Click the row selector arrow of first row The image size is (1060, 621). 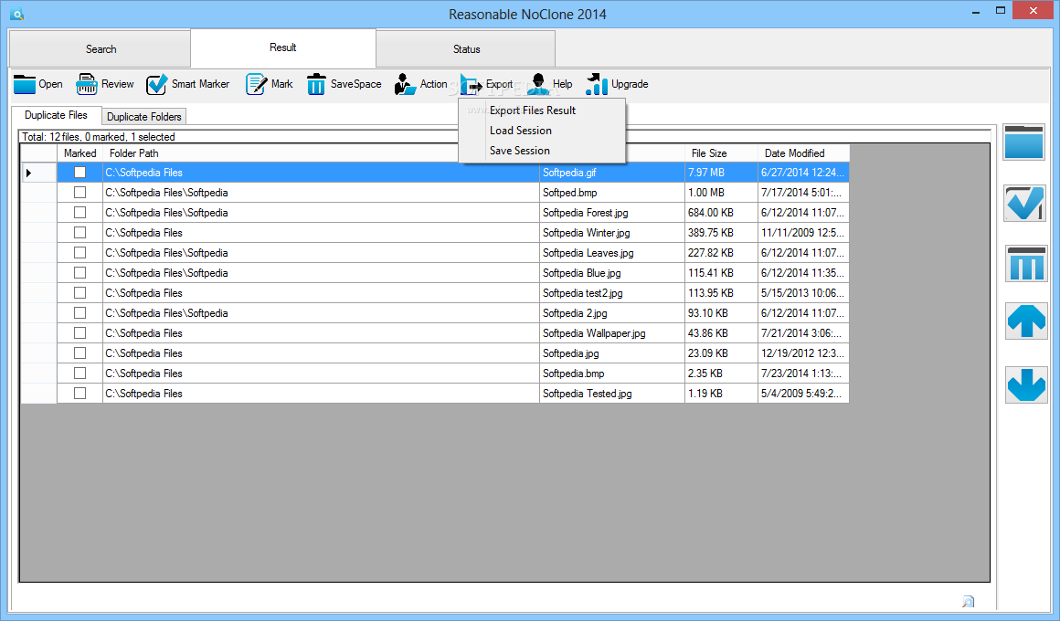28,173
